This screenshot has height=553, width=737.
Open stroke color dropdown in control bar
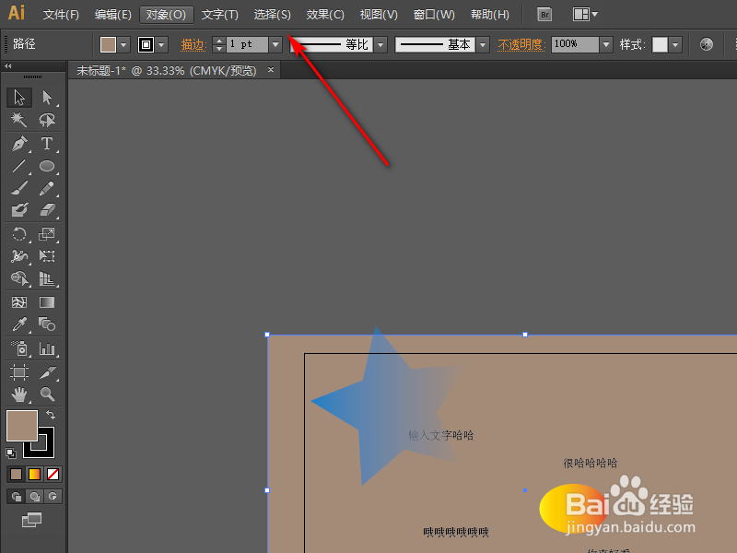click(x=162, y=45)
